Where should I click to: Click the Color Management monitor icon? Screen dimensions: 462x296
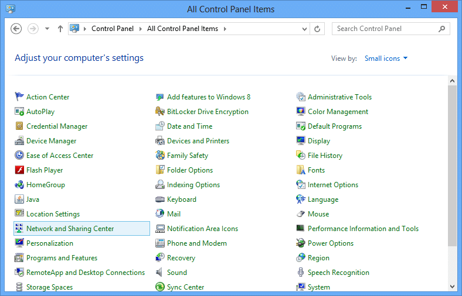301,111
